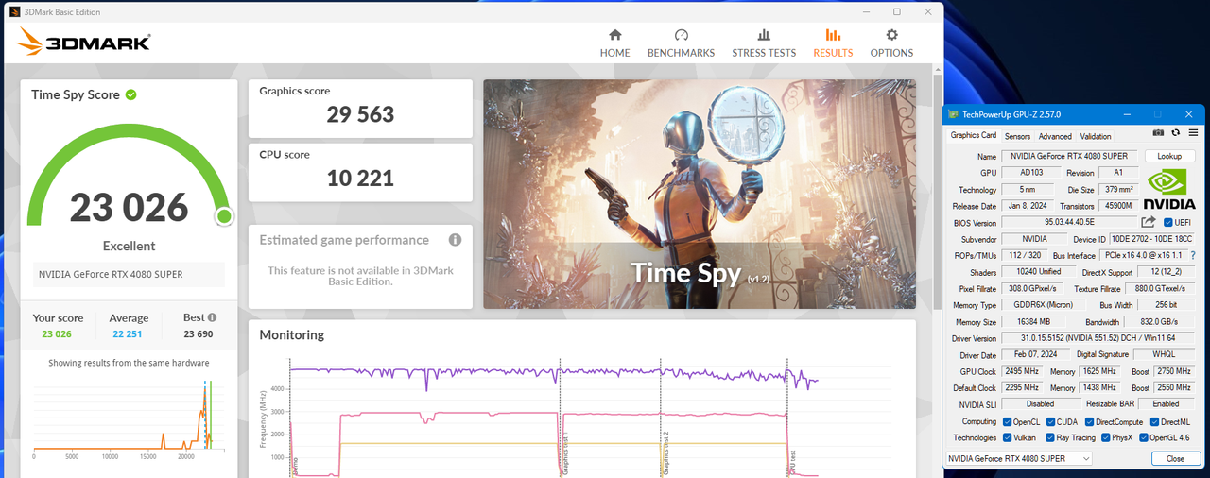Open the 3DMark Options gear
This screenshot has width=1210, height=478.
tap(891, 43)
